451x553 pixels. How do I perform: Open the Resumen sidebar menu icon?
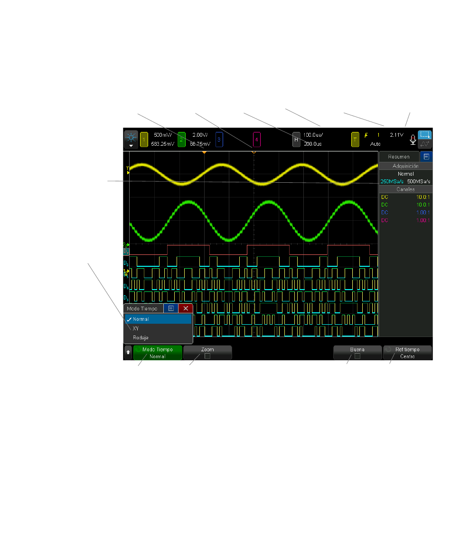[426, 157]
